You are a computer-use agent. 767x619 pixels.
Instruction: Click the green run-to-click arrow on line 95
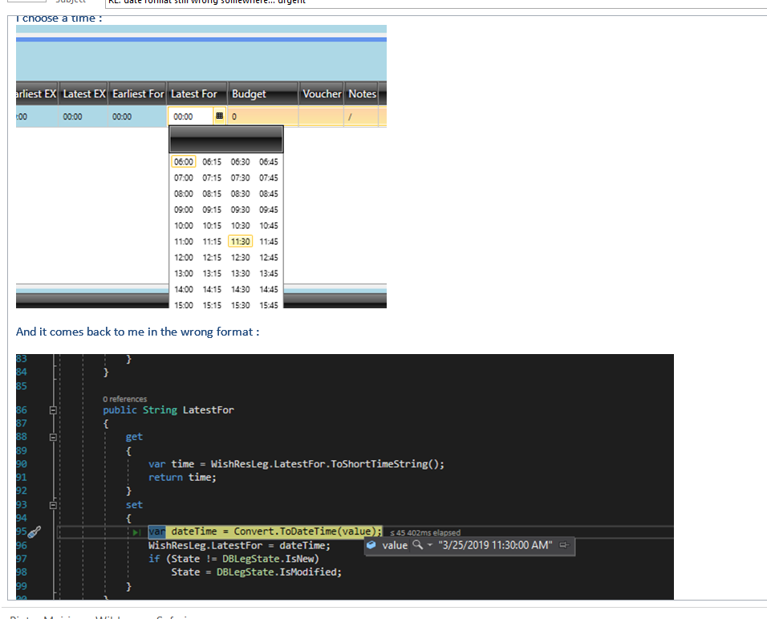coord(136,532)
